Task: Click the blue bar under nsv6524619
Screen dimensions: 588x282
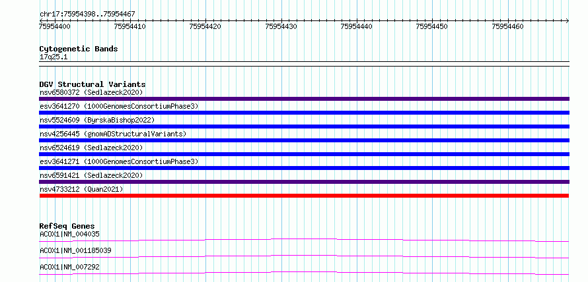Action: pyautogui.click(x=304, y=154)
